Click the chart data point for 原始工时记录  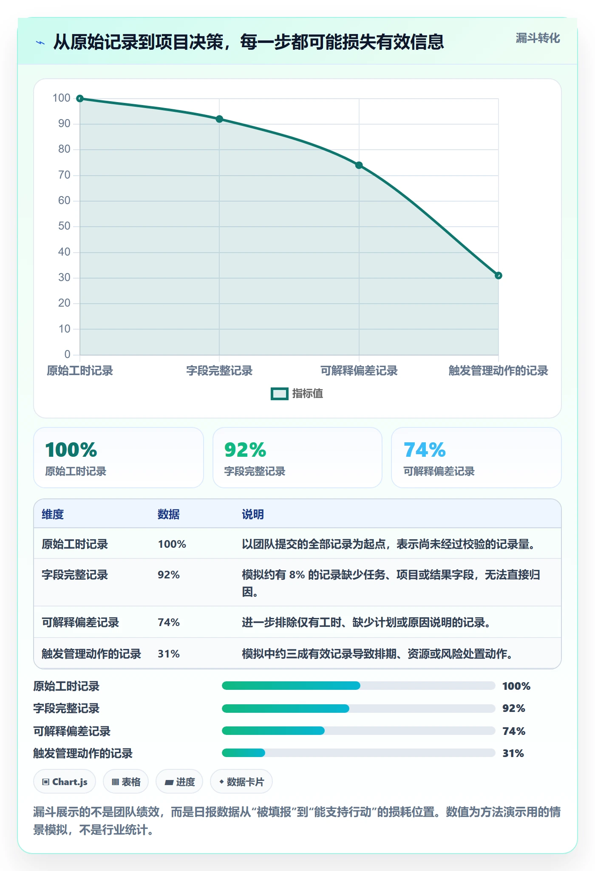coord(80,99)
